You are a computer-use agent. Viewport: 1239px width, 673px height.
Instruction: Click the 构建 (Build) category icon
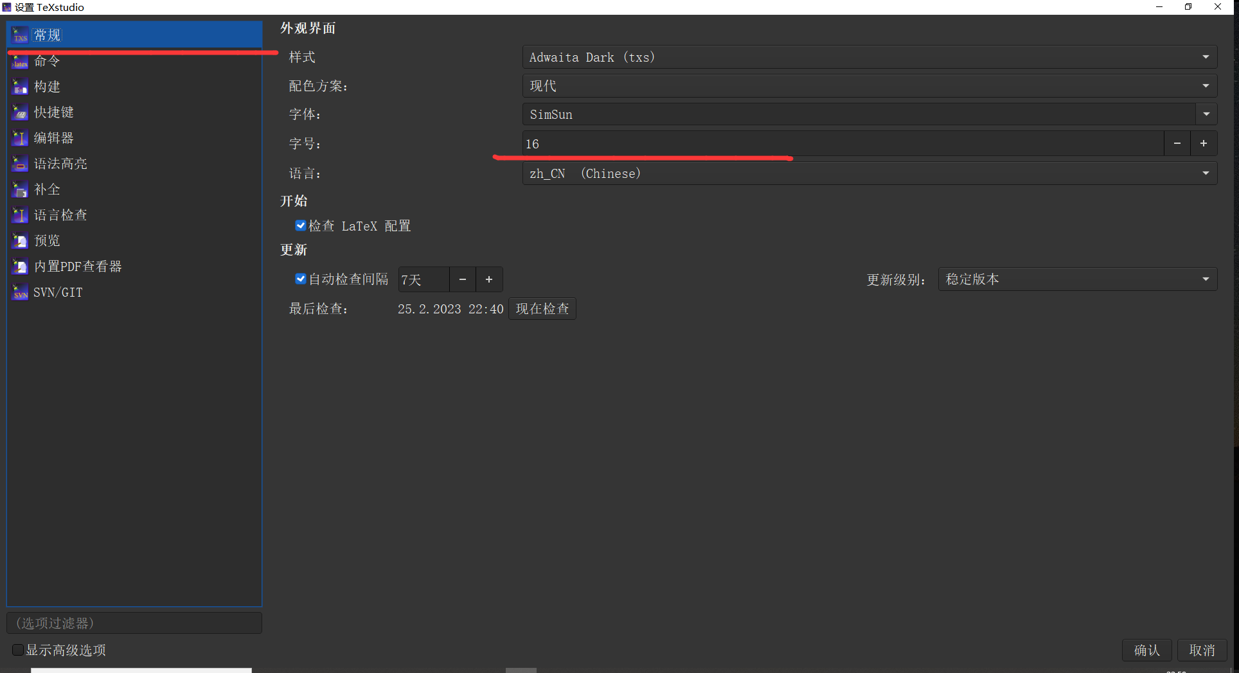tap(21, 87)
